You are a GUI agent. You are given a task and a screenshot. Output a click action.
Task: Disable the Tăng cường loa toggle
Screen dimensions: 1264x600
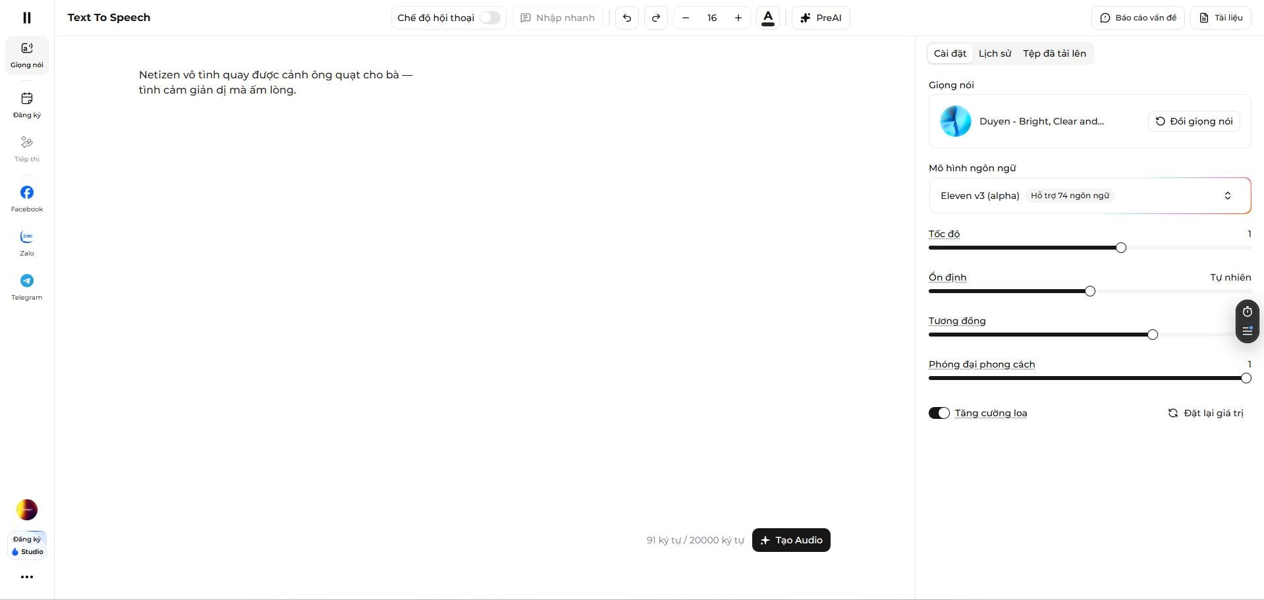coord(939,413)
